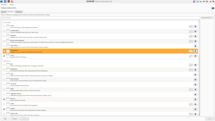
Task: Click the Magnifier effect thumbnail
Action: (x=8, y=36)
